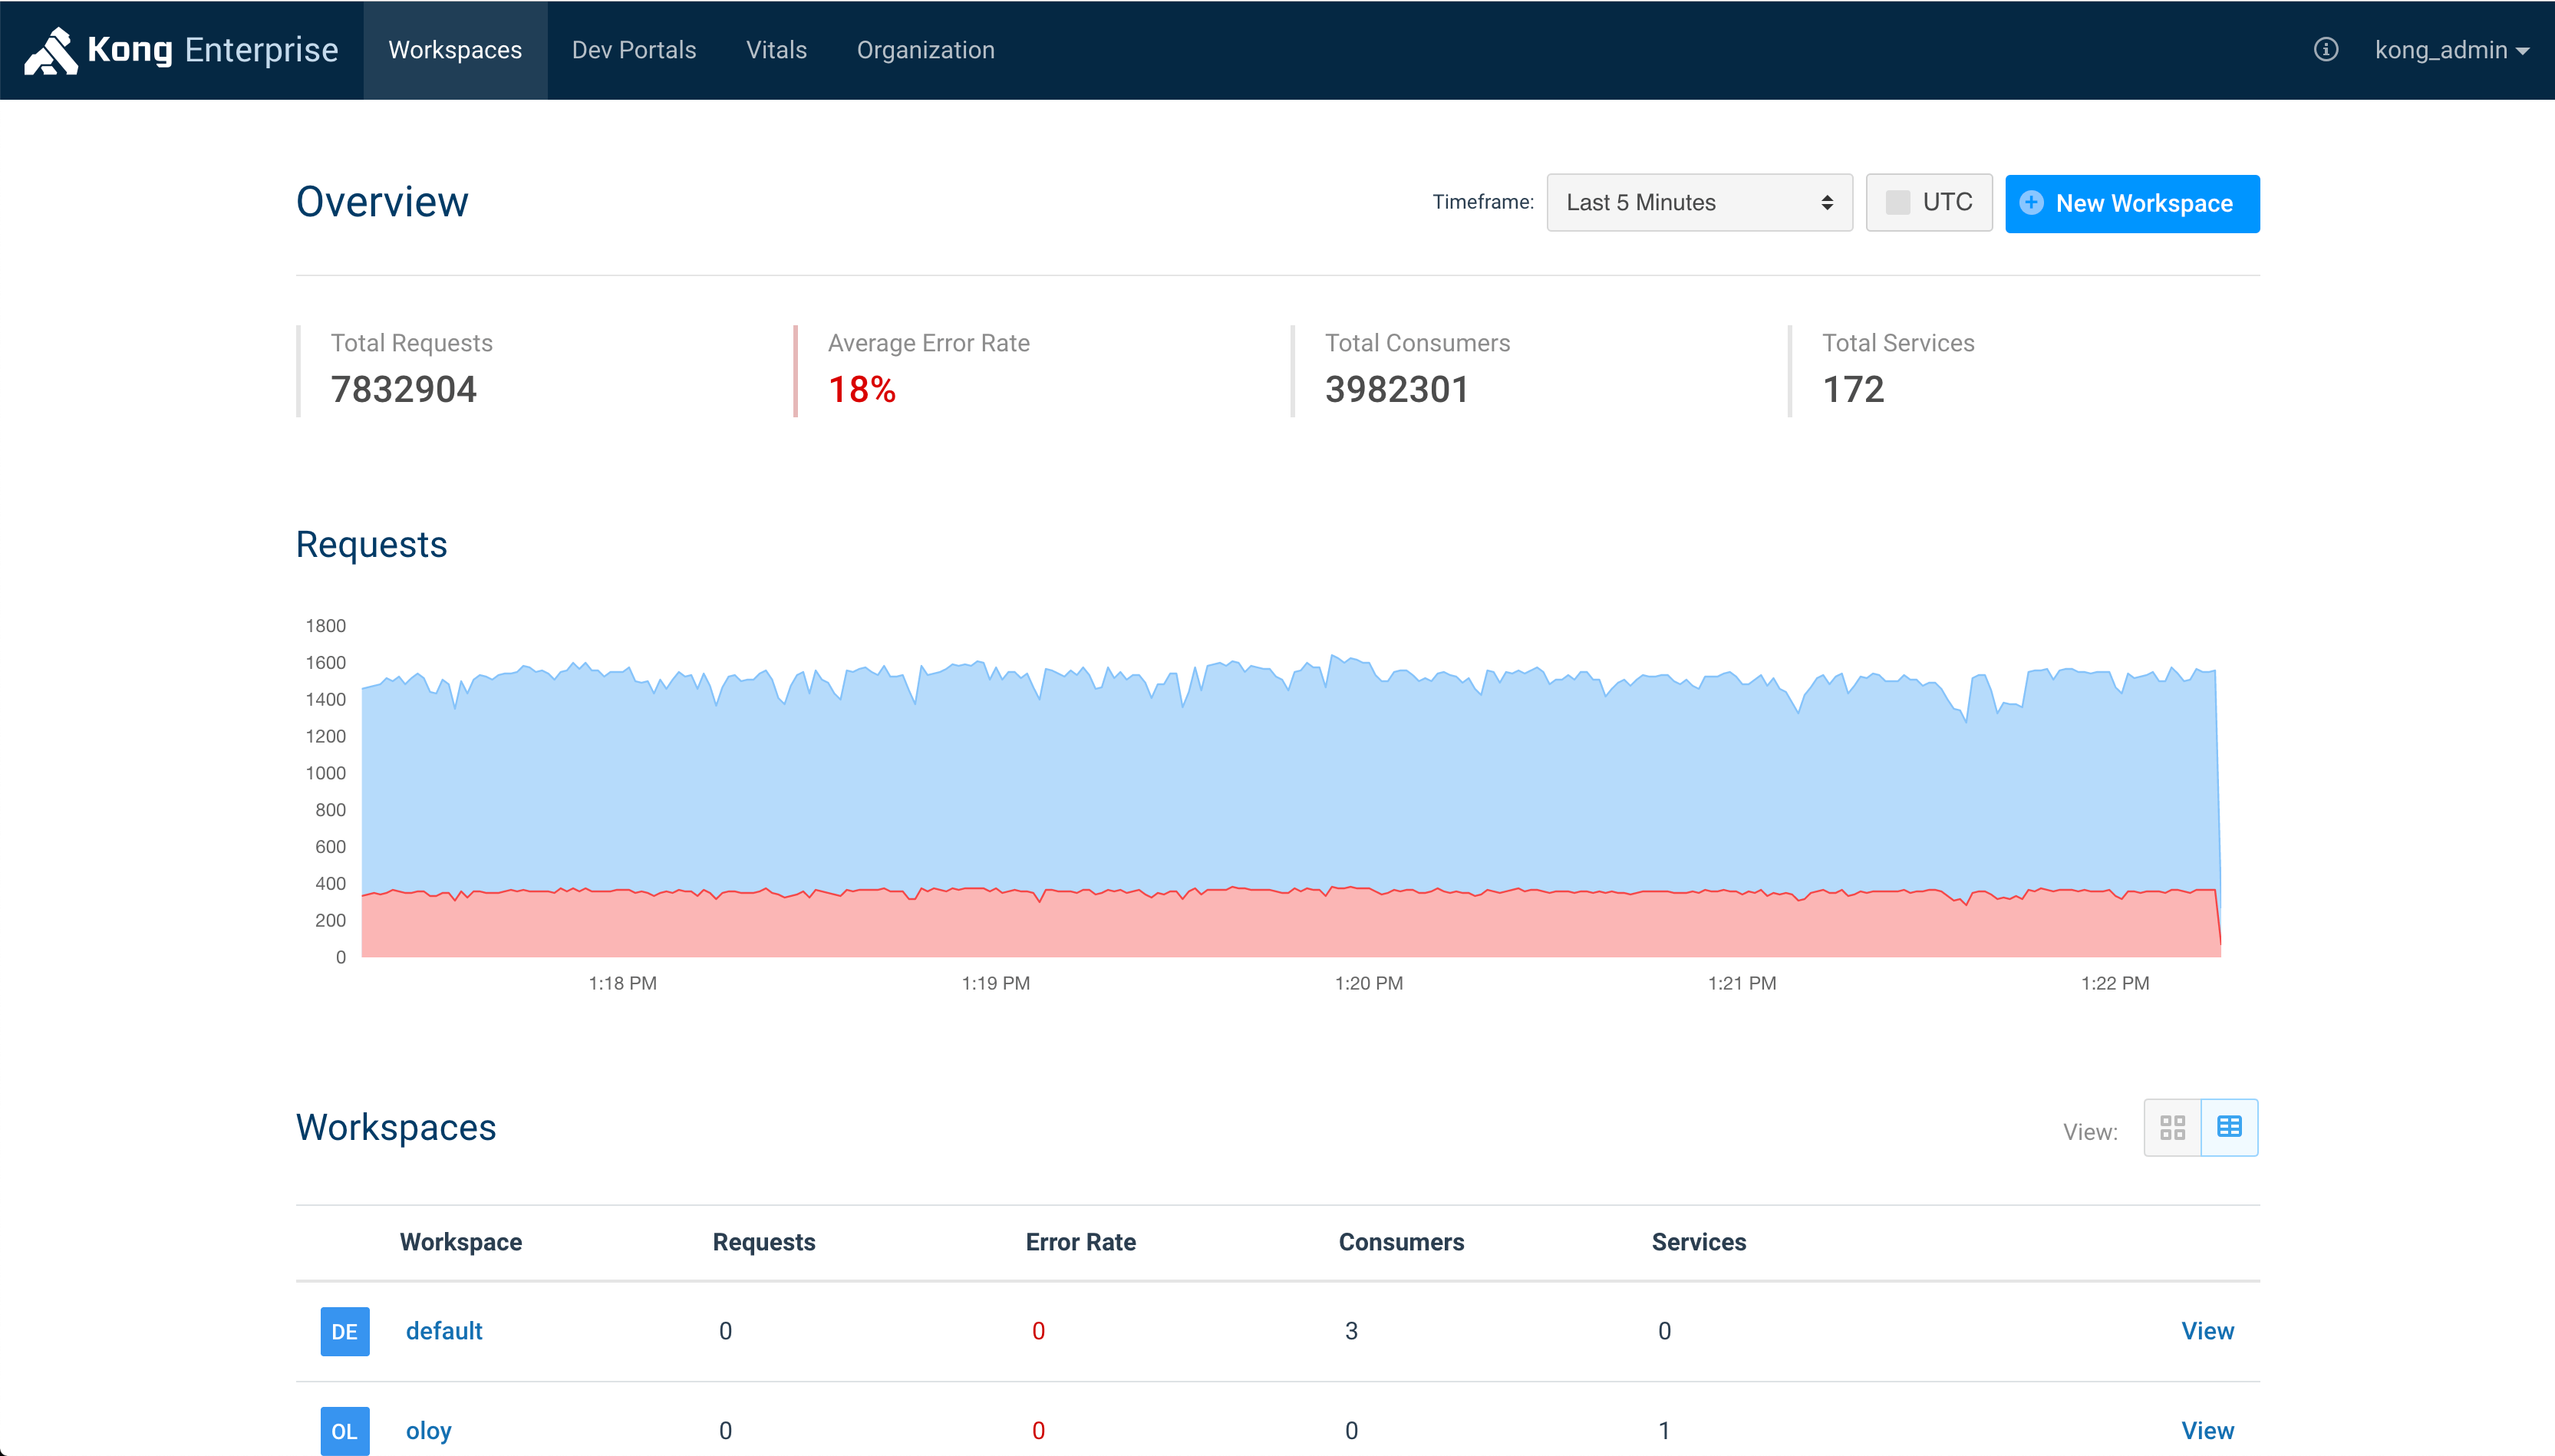Open the Timeframe Last 5 Minutes dropdown
Image resolution: width=2555 pixels, height=1456 pixels.
1698,203
